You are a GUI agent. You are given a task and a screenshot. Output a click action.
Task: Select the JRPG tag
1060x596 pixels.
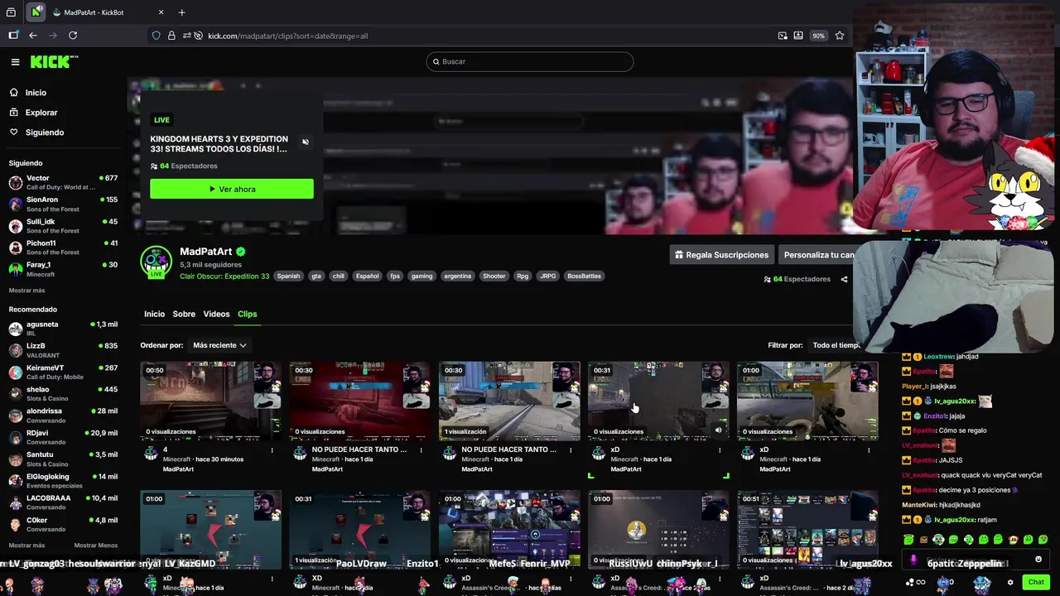[548, 276]
